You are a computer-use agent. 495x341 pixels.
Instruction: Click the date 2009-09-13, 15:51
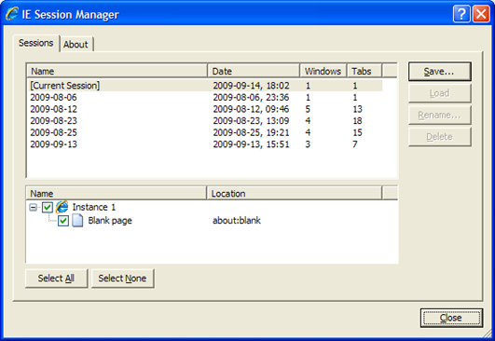coord(251,144)
